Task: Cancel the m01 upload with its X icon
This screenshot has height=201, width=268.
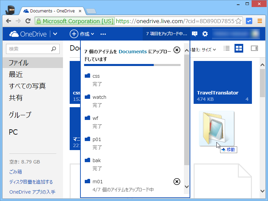Action: [x=177, y=182]
